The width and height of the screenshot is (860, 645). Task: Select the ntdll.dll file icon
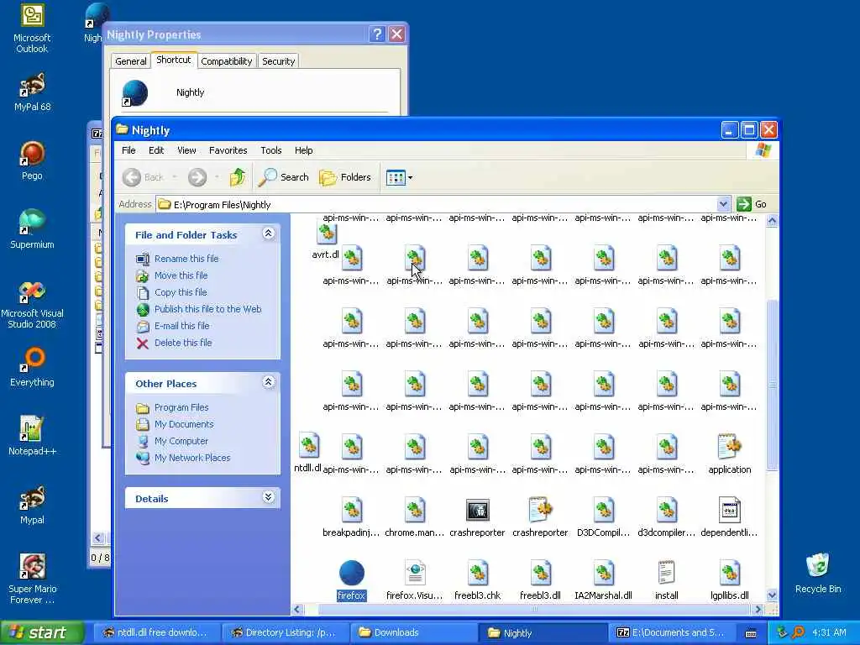pyautogui.click(x=308, y=445)
